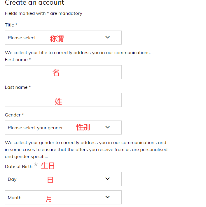The width and height of the screenshot is (206, 207).
Task: Click the red 生日 annotation
Action: click(x=48, y=166)
